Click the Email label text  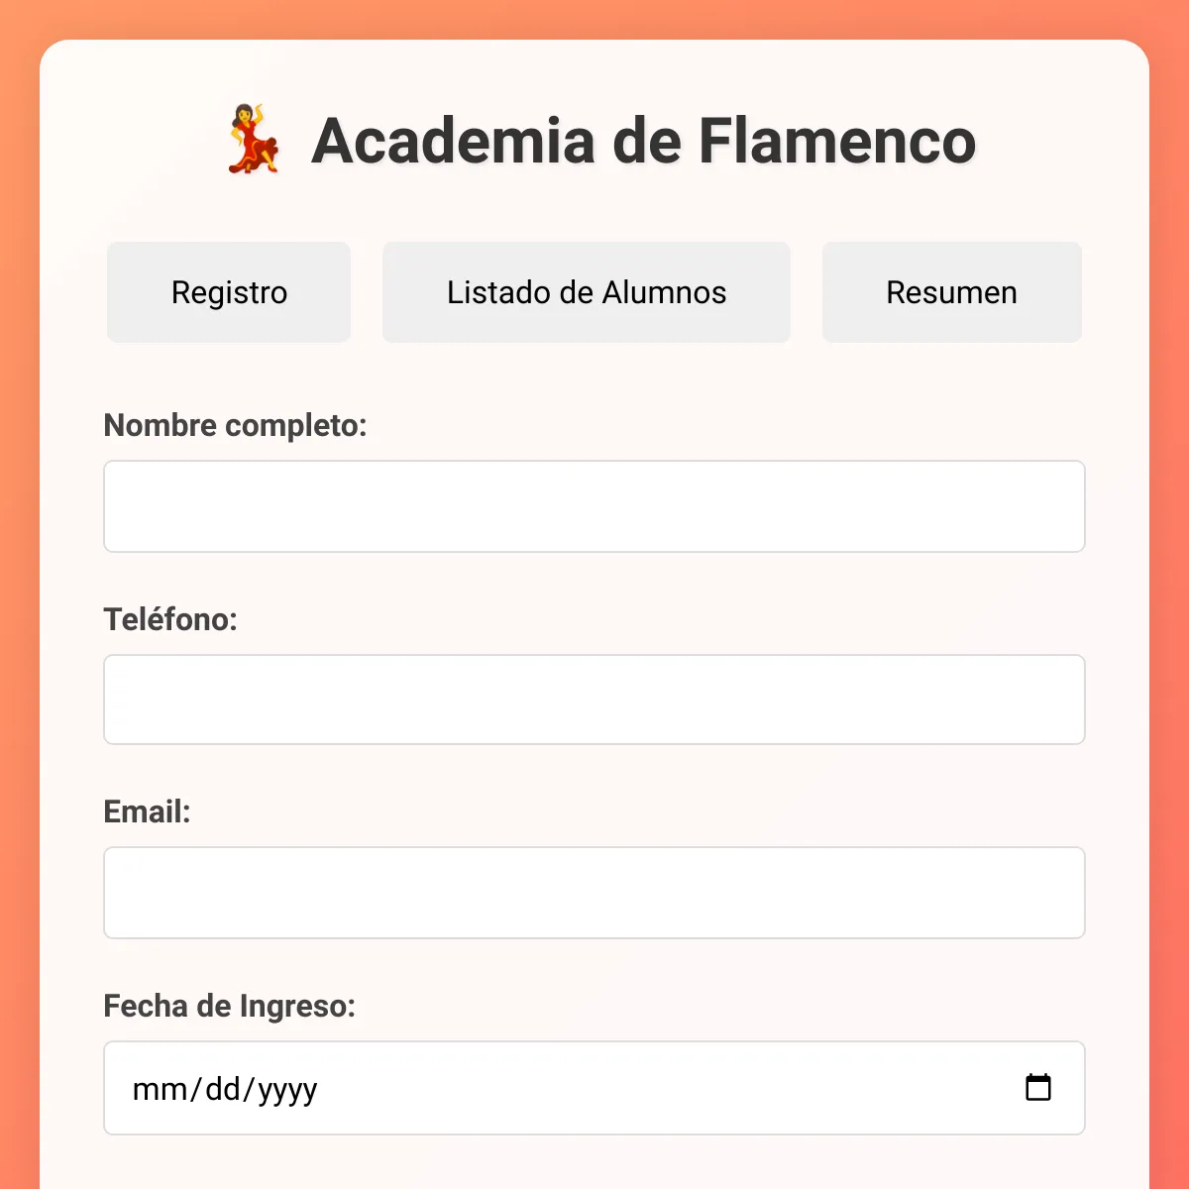click(x=147, y=811)
